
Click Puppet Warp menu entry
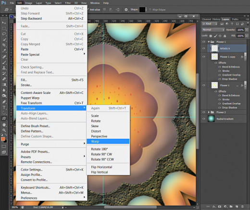pos(51,98)
